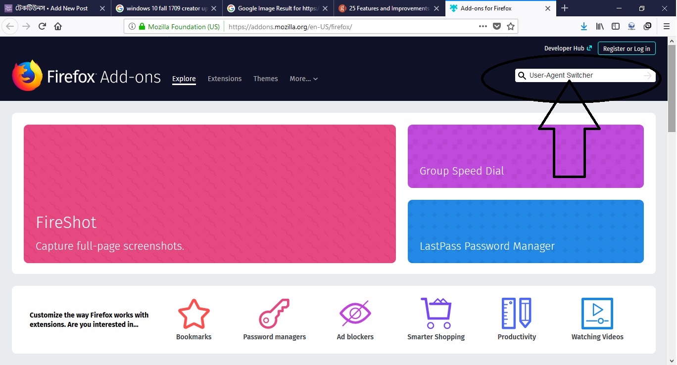Open the Watching Videos play icon
The width and height of the screenshot is (677, 365).
click(x=597, y=314)
